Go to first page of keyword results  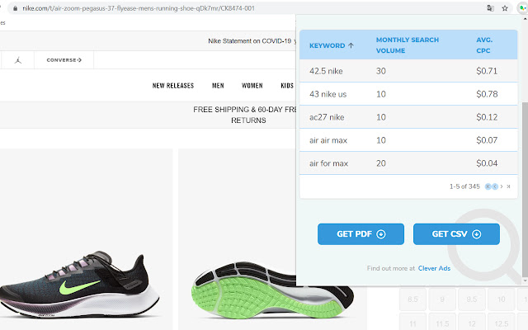[x=488, y=187]
